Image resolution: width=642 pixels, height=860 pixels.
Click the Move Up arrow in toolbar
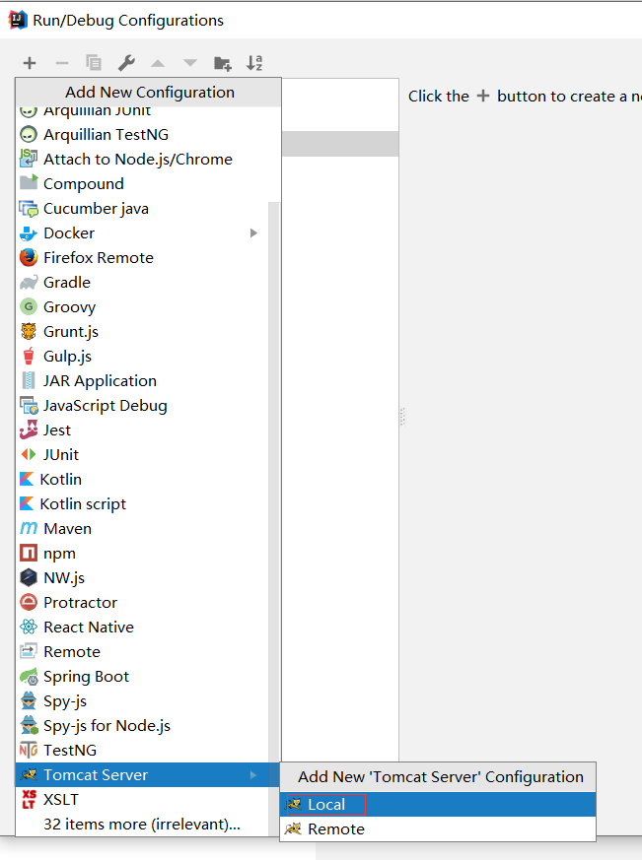(x=158, y=64)
